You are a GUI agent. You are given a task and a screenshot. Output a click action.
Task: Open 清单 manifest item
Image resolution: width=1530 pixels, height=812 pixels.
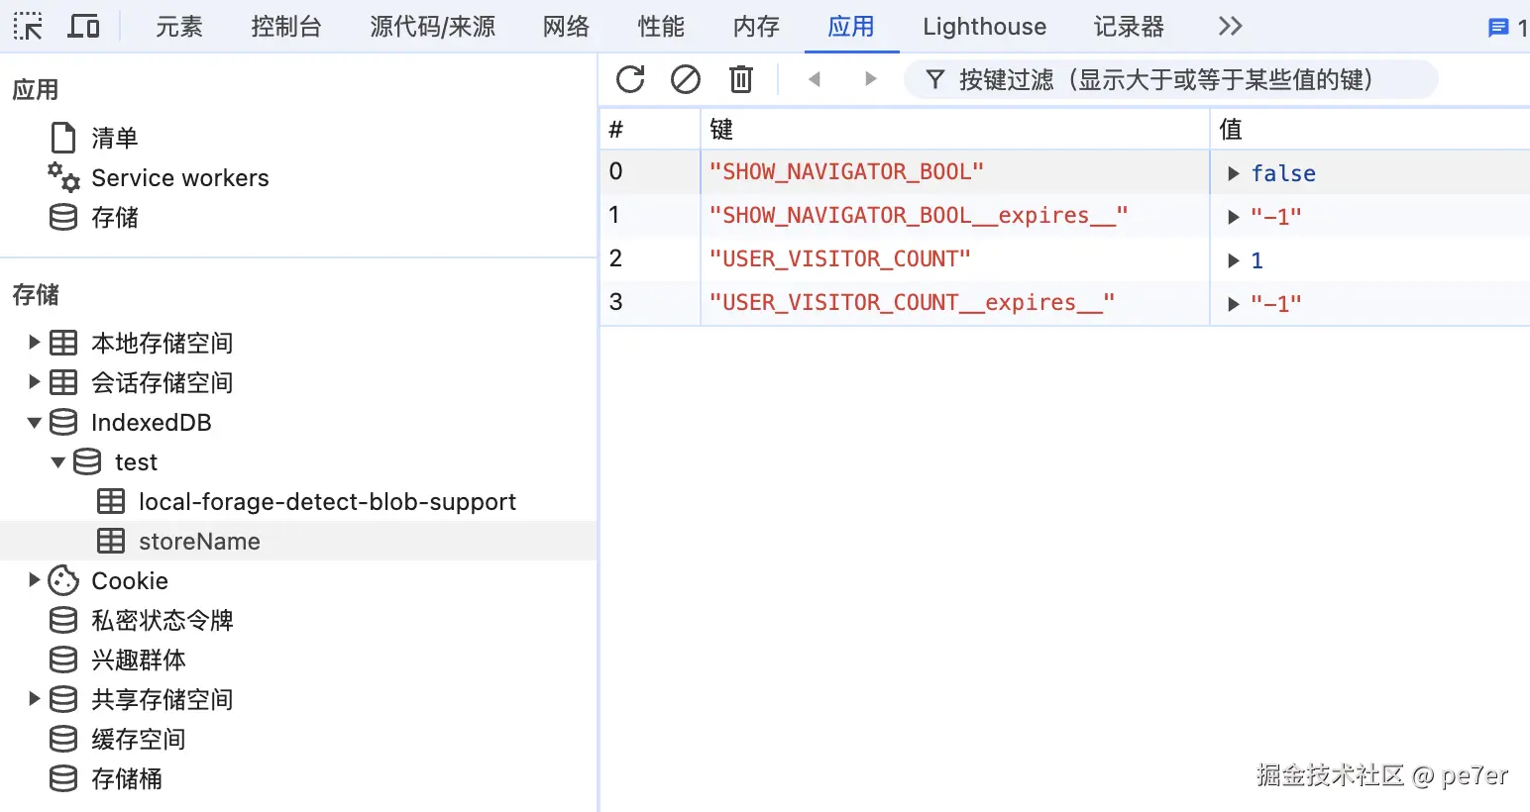tap(114, 138)
